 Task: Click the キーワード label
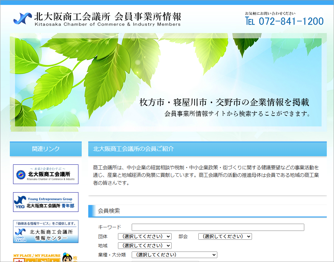tap(109, 227)
